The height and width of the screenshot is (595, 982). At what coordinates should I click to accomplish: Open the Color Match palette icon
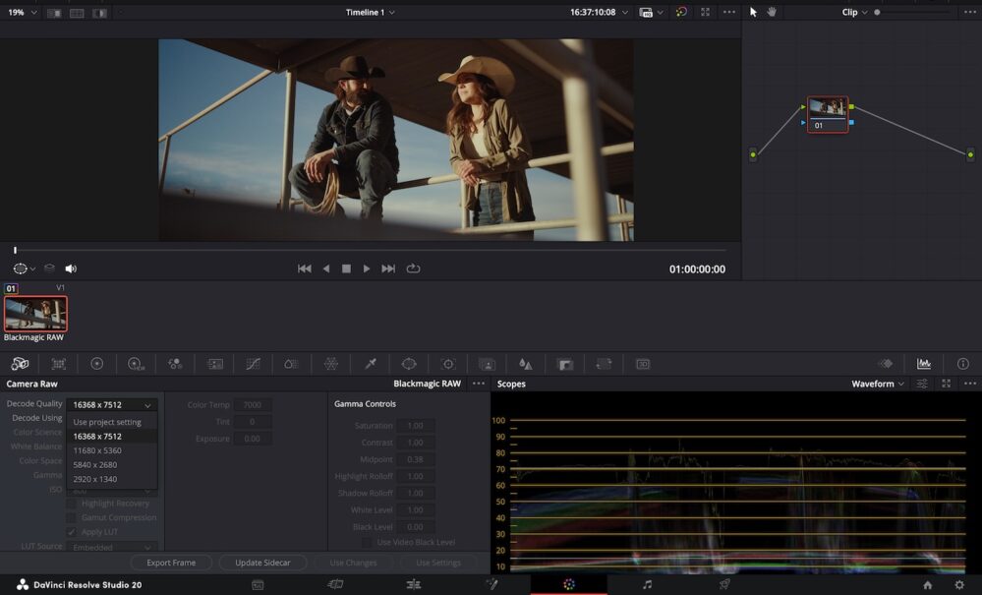(x=58, y=364)
